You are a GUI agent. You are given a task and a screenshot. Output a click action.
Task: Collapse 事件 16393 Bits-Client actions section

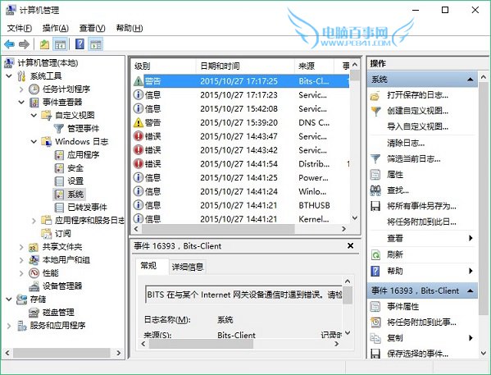tap(470, 290)
